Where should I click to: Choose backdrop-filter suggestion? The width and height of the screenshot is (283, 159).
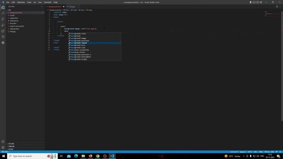point(94,52)
